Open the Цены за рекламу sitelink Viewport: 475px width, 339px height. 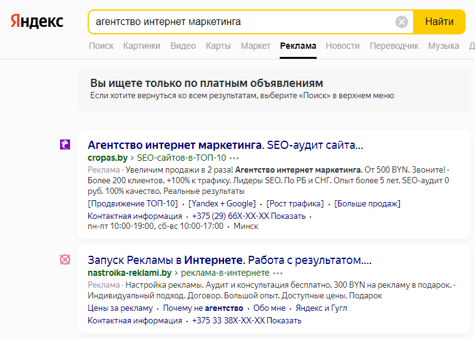click(120, 308)
